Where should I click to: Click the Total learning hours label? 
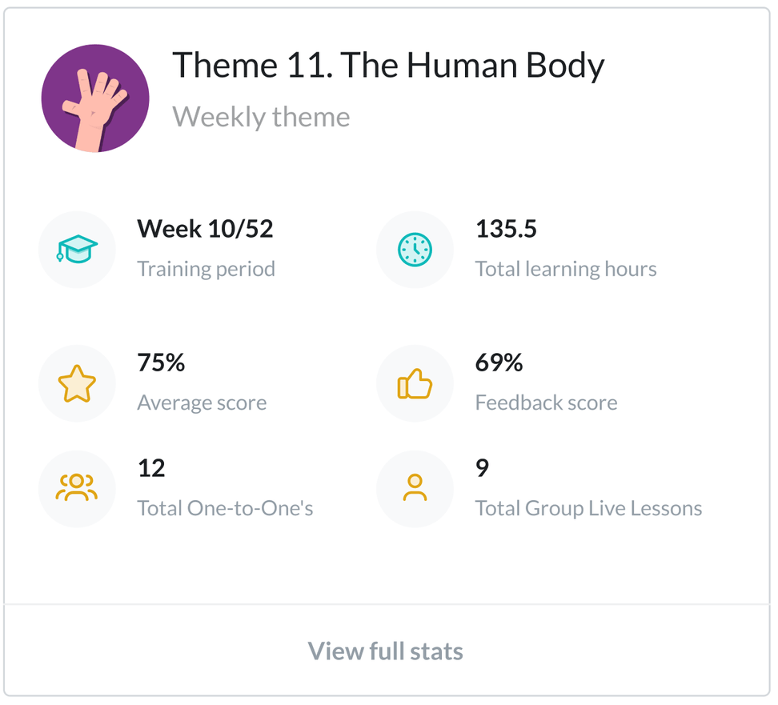(x=566, y=269)
